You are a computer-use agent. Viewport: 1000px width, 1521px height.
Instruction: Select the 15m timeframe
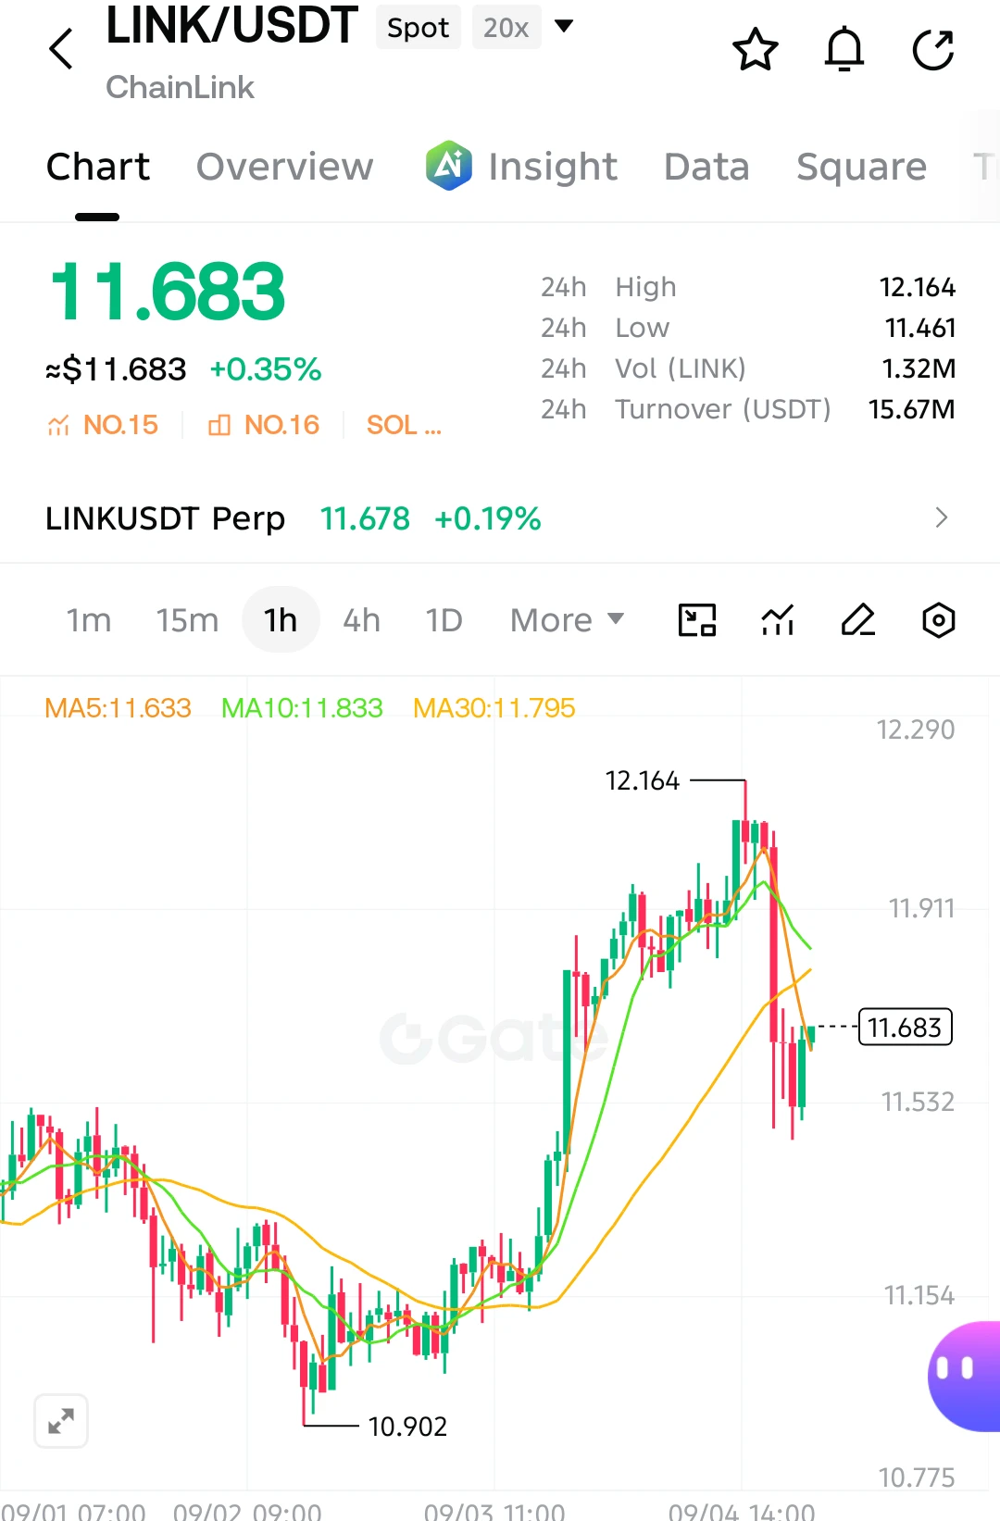(187, 619)
